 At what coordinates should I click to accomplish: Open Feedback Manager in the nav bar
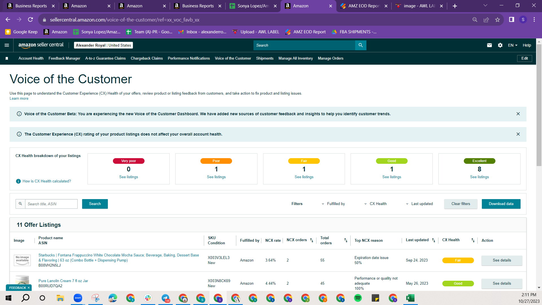[x=64, y=58]
